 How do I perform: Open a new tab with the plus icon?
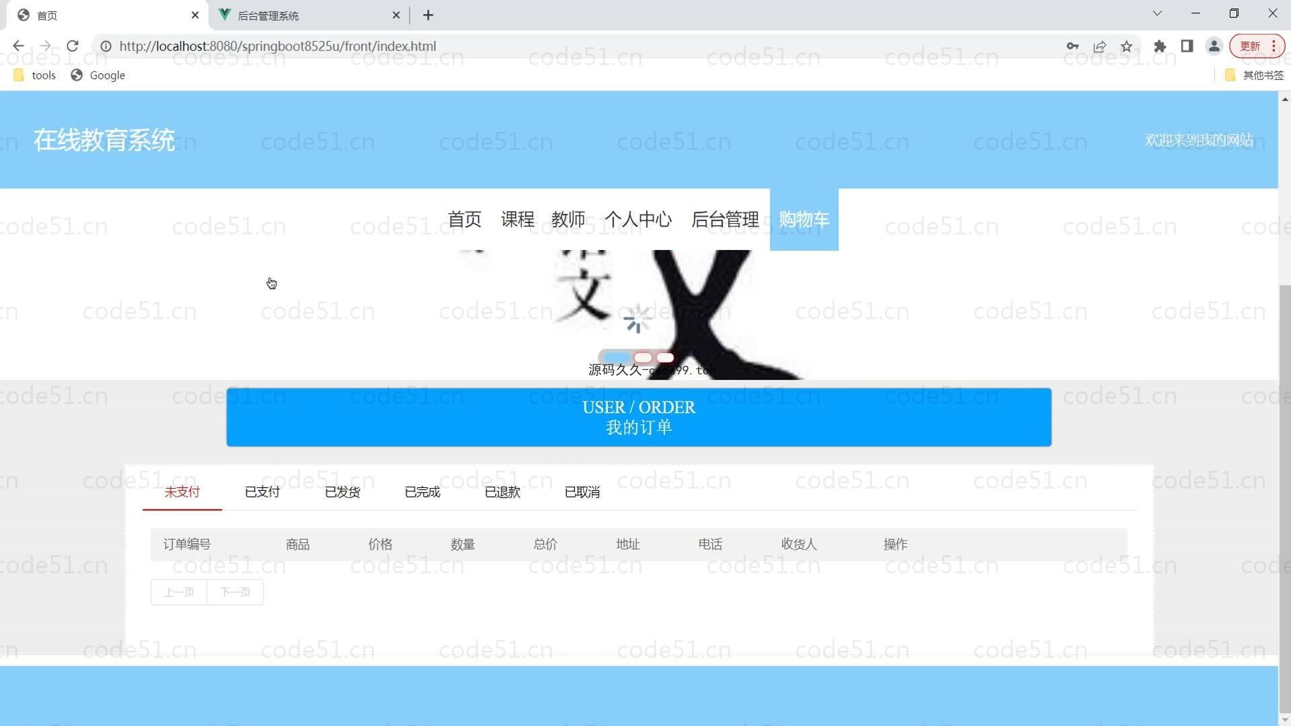point(428,15)
